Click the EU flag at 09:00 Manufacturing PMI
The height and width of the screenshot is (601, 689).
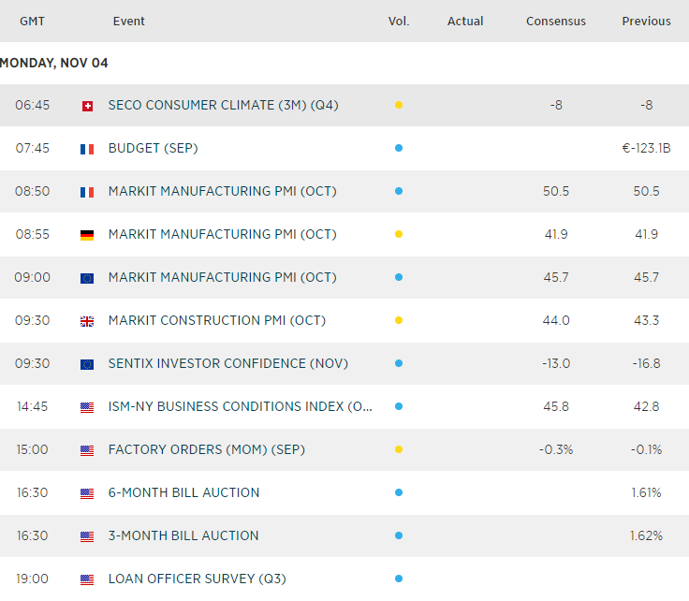click(87, 278)
